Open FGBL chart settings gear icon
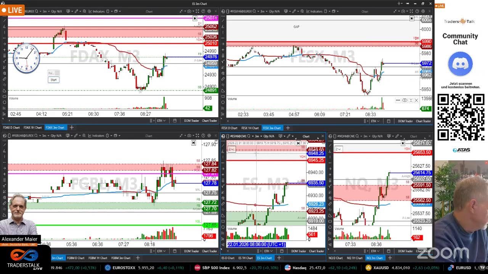The width and height of the screenshot is (488, 274). pyautogui.click(x=209, y=135)
